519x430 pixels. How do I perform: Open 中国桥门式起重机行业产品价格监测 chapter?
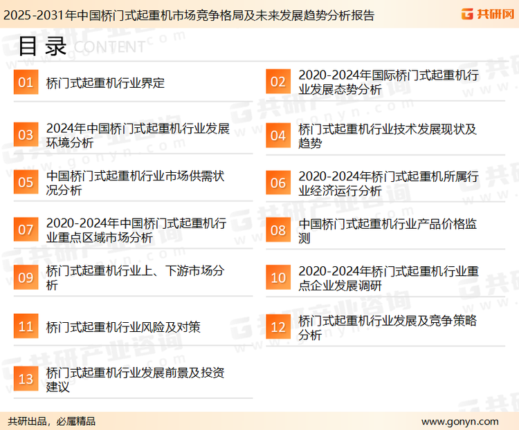388,231
